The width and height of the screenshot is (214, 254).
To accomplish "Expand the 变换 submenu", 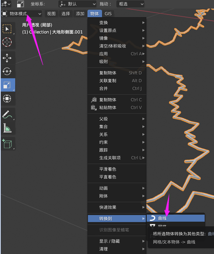I will pyautogui.click(x=117, y=23).
